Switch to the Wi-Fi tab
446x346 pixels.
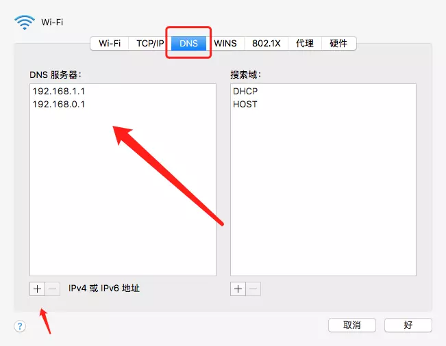(110, 44)
